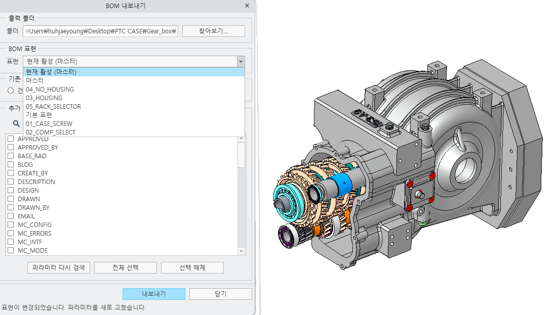Open the 표현 dropdown arrow
The width and height of the screenshot is (556, 315).
pyautogui.click(x=241, y=61)
